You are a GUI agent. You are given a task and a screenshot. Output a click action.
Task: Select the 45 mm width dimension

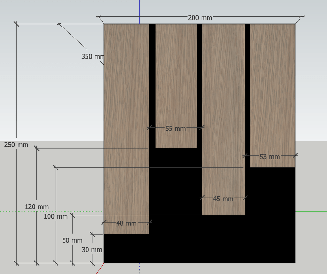pos(223,199)
